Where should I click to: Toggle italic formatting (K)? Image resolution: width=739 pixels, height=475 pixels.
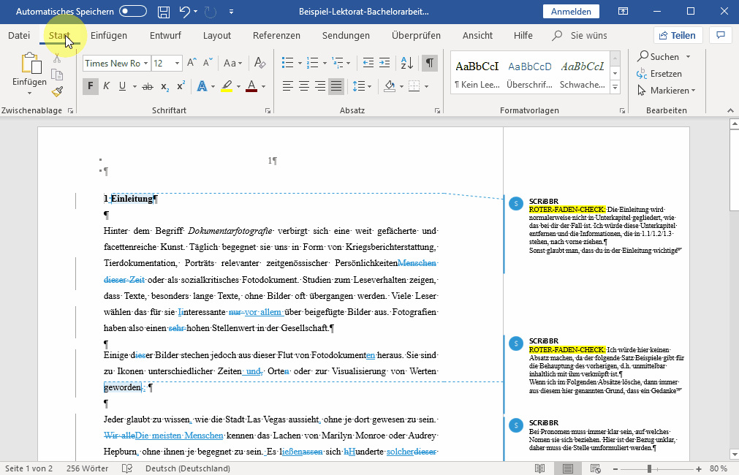[107, 86]
